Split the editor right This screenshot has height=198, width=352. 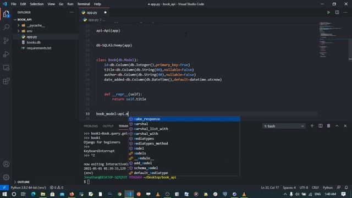tap(337, 12)
